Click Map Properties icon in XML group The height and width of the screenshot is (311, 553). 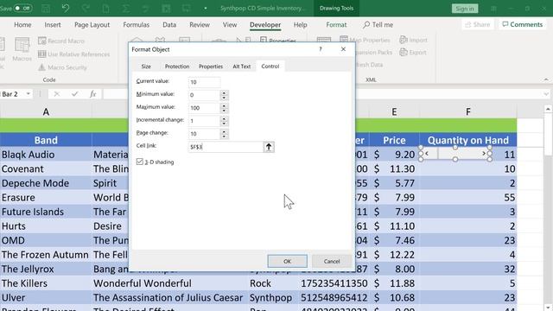[344, 40]
